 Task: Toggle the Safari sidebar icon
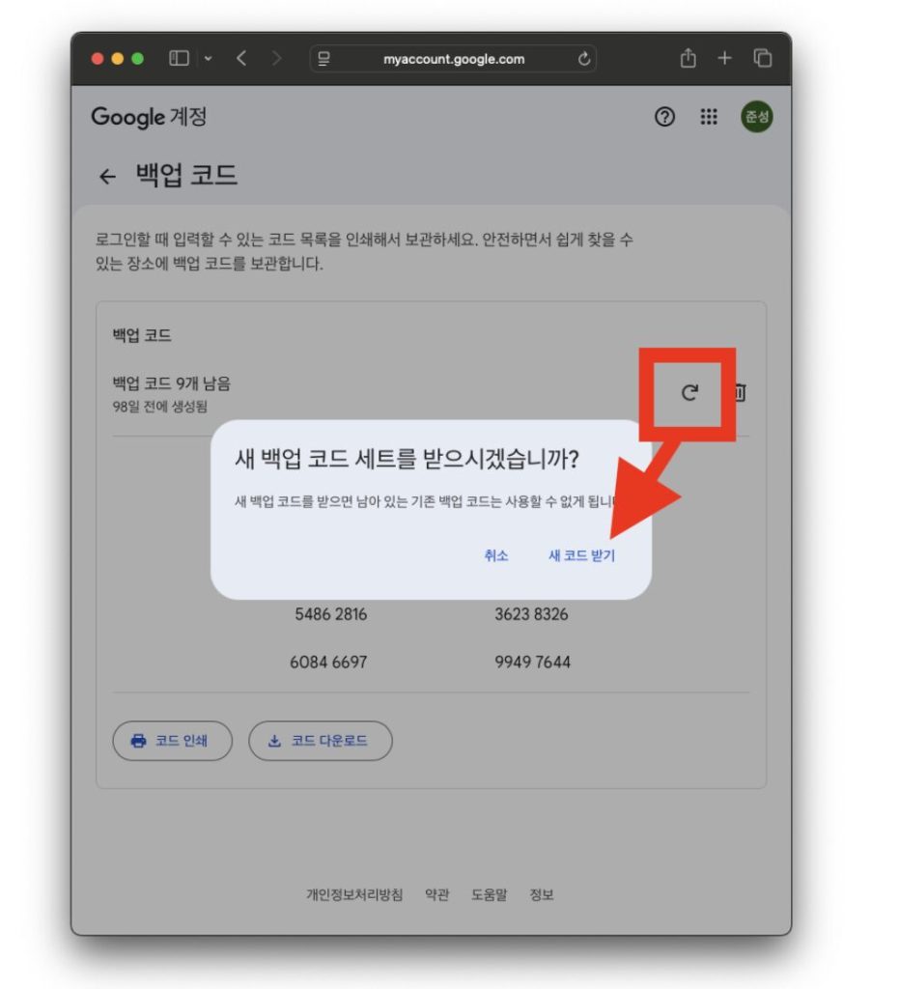179,59
